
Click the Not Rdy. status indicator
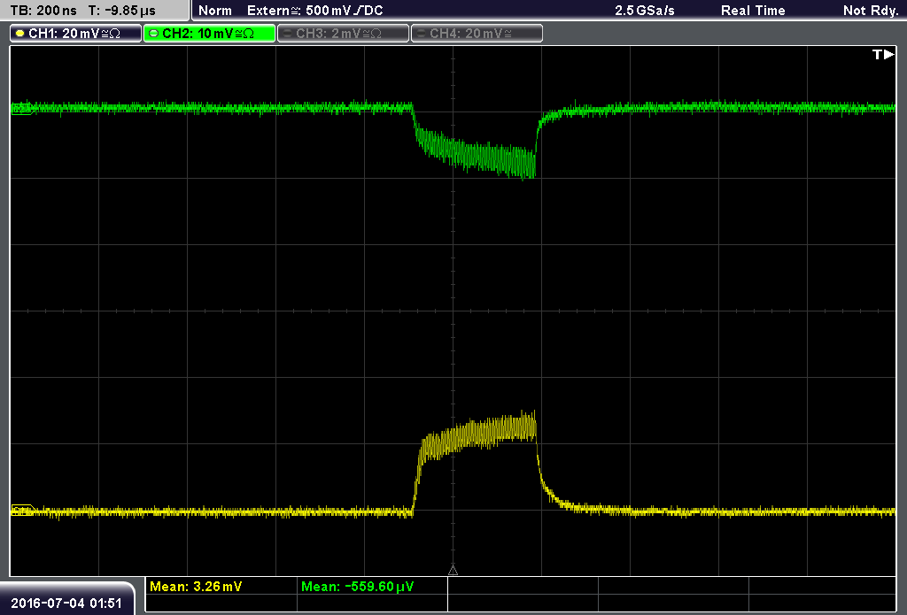click(871, 11)
